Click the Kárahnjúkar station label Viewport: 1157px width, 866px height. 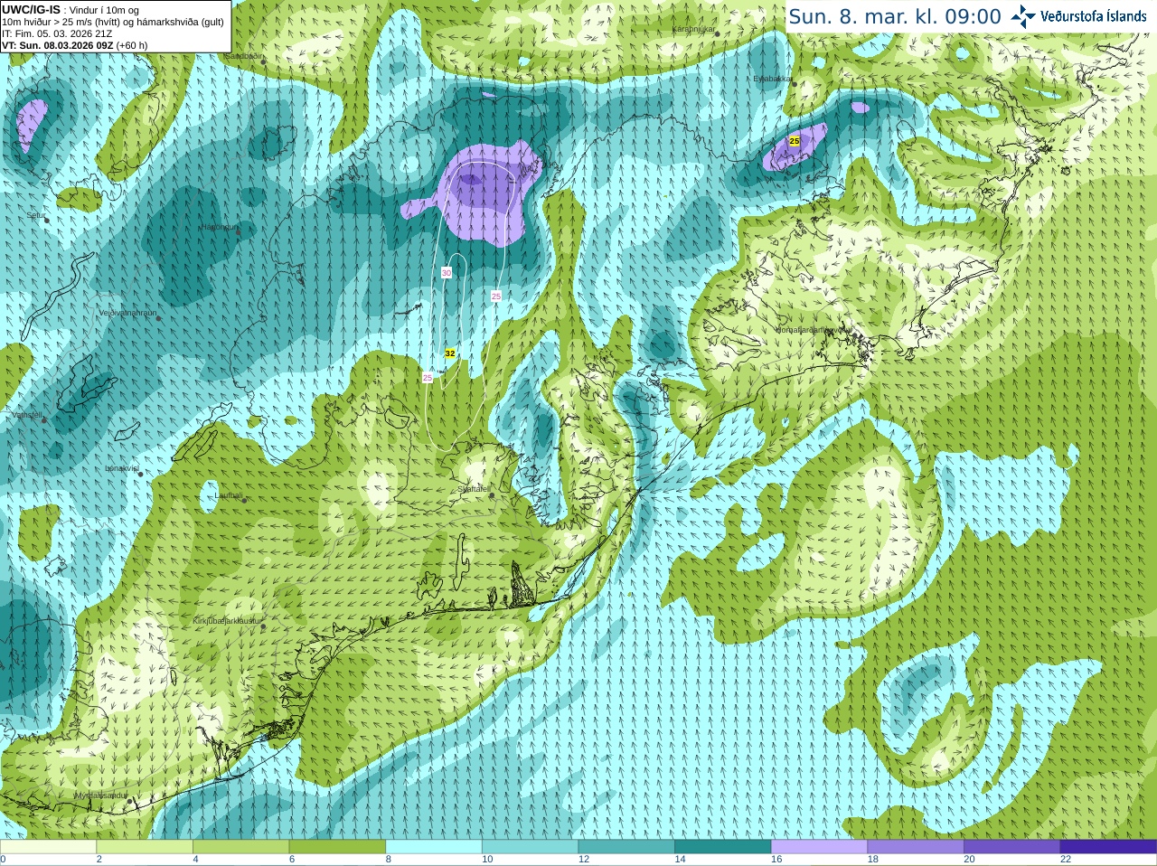(694, 29)
